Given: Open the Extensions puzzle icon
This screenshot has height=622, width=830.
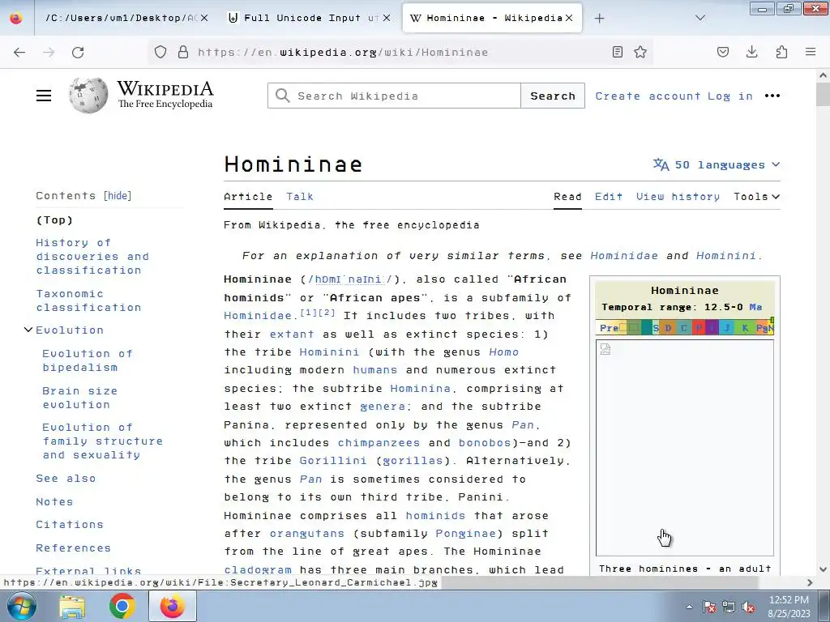Looking at the screenshot, I should pyautogui.click(x=781, y=52).
